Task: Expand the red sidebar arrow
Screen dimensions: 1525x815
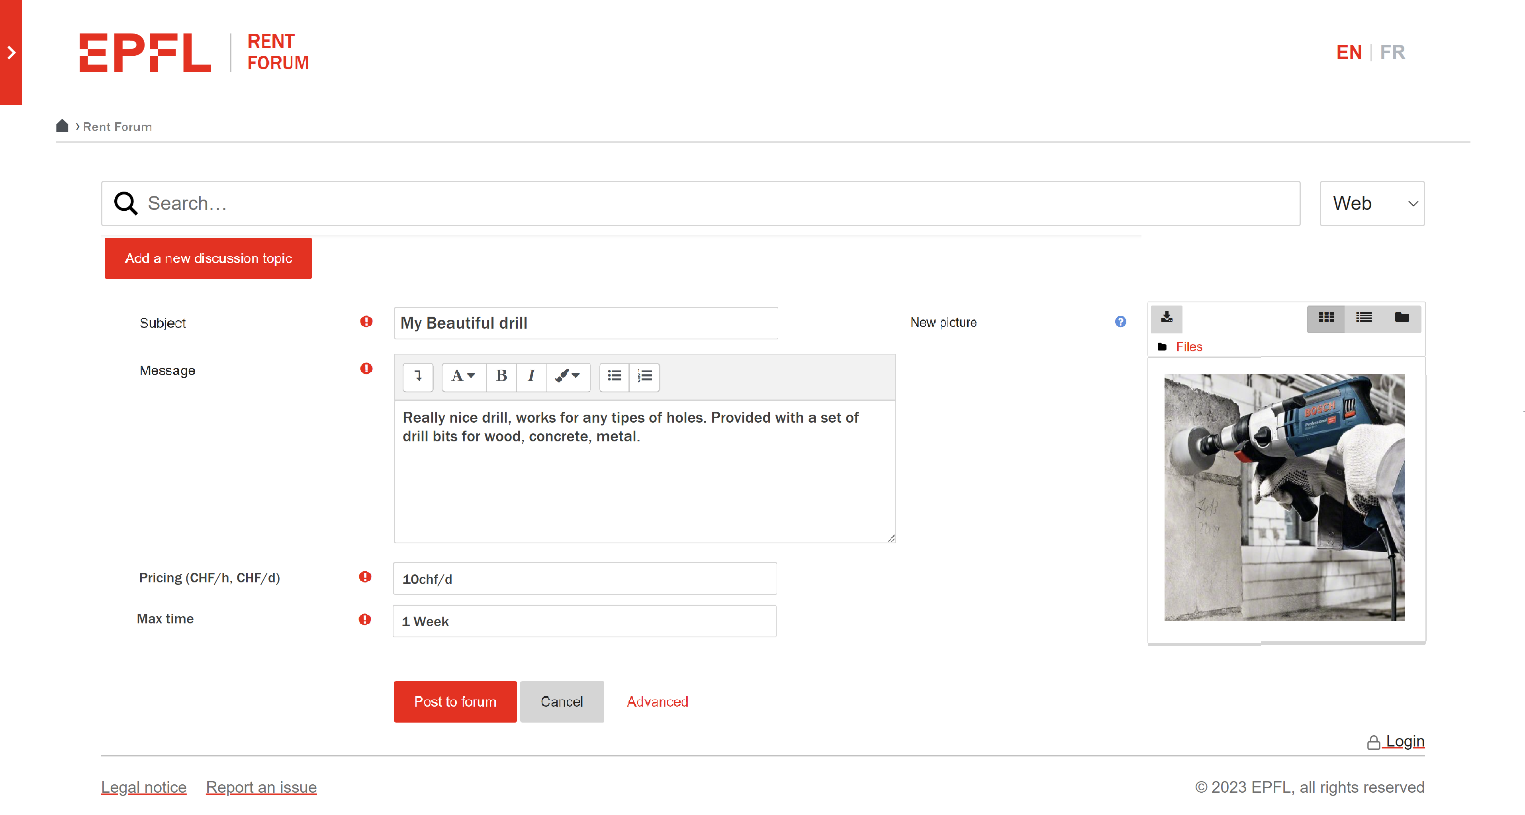Action: 11,53
